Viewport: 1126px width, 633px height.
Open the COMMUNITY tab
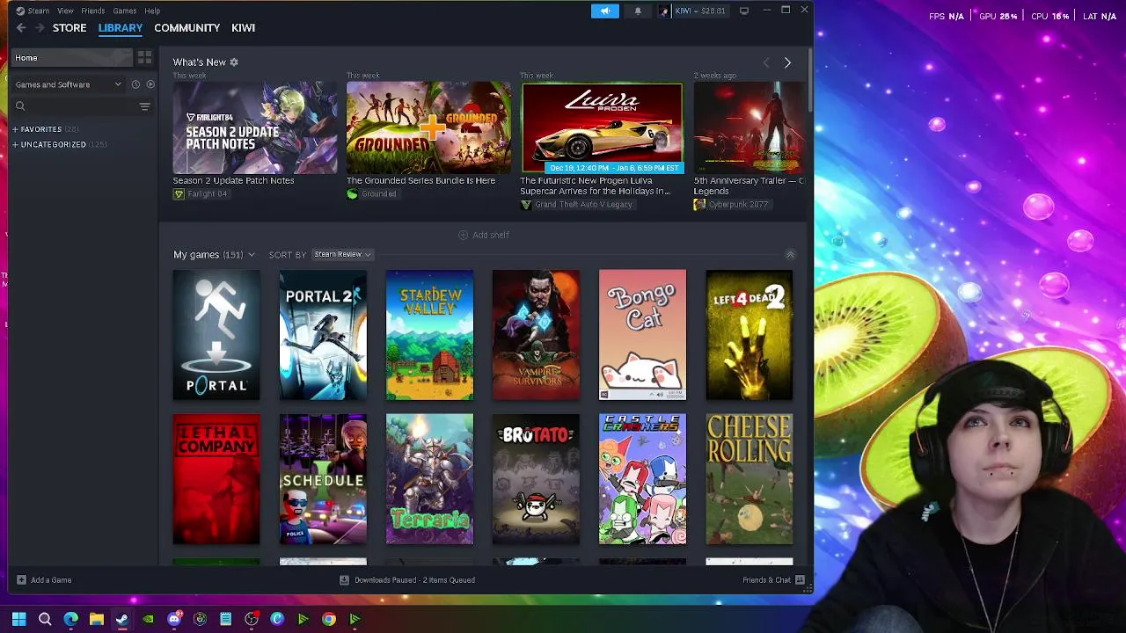(x=186, y=28)
